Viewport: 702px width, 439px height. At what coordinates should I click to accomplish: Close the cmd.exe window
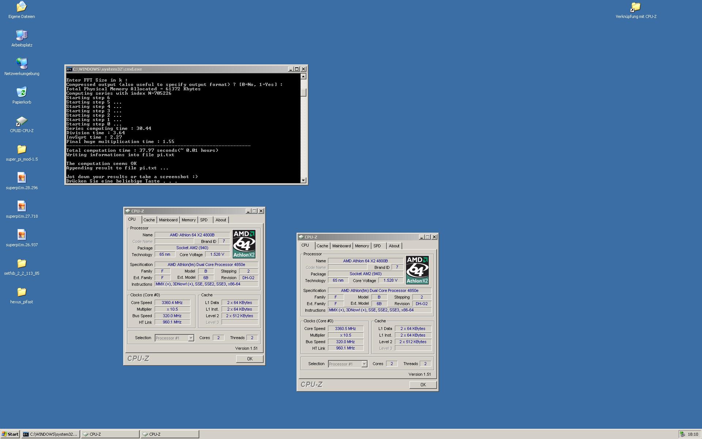pos(303,69)
